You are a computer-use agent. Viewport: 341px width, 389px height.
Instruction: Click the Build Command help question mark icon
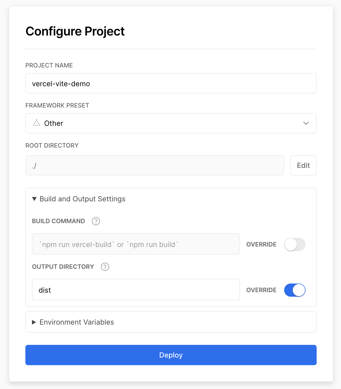pos(96,221)
